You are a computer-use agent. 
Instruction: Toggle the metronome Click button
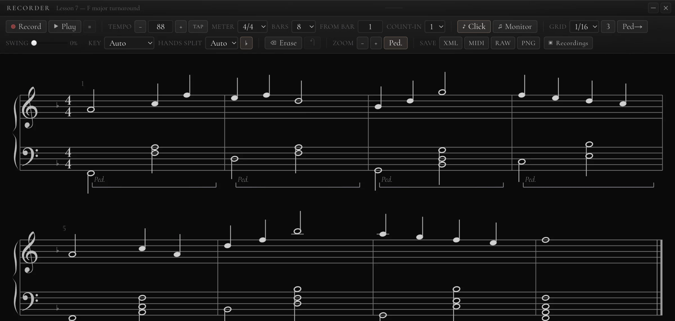(474, 26)
